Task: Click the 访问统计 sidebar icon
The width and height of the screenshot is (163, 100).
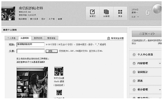Action: pos(134,72)
